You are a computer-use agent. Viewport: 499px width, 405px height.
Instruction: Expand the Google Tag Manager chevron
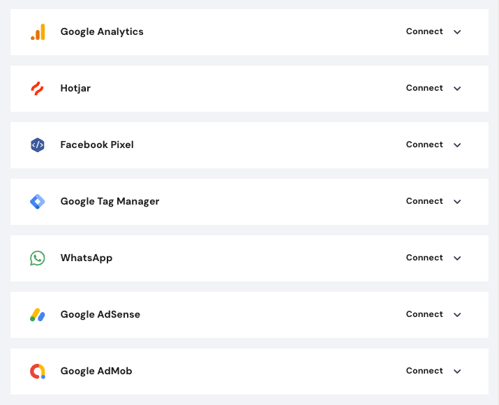pyautogui.click(x=457, y=202)
